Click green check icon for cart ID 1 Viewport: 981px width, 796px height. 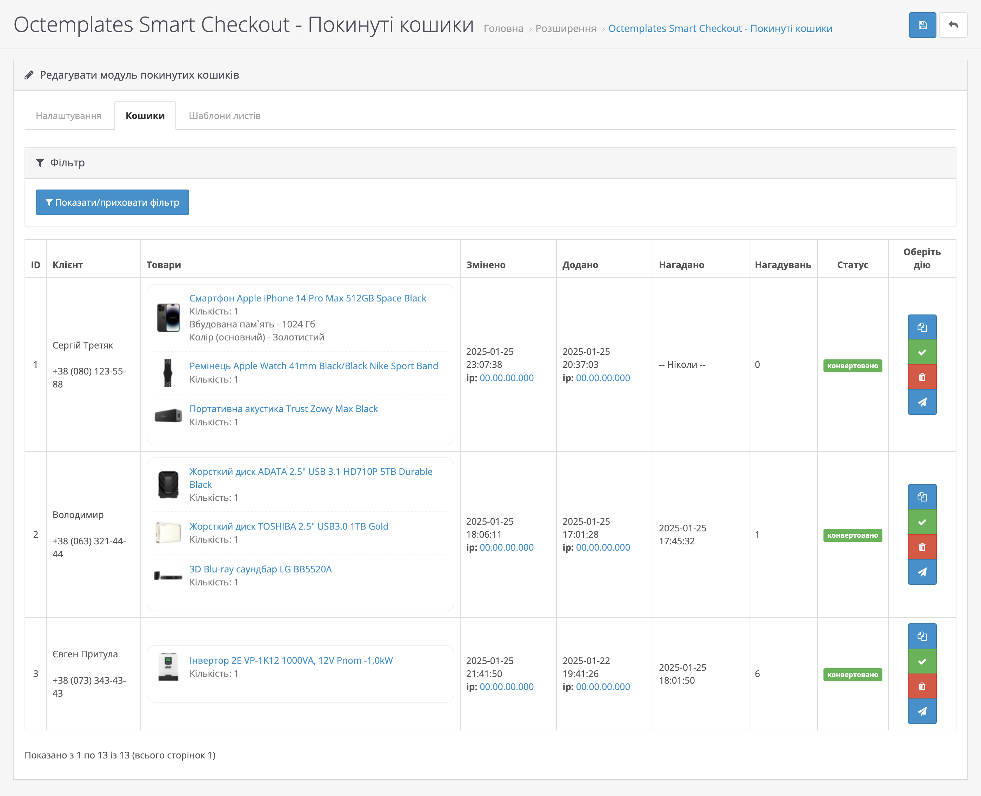pyautogui.click(x=922, y=352)
